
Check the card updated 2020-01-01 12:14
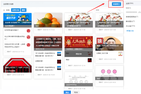[x=67, y=65]
